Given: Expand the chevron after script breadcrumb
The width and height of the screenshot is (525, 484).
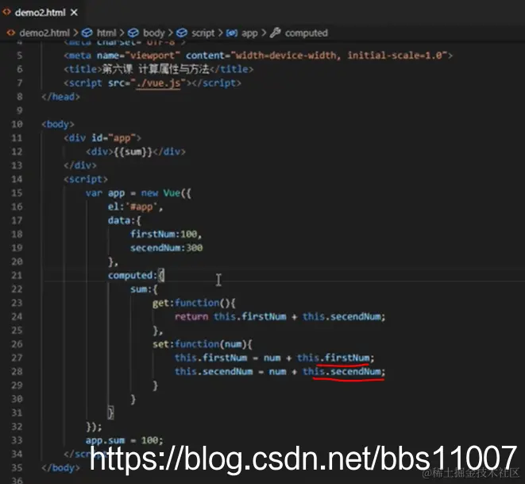Looking at the screenshot, I should click(220, 33).
